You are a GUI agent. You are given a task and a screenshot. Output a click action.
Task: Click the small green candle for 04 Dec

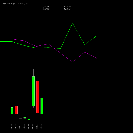29,119
